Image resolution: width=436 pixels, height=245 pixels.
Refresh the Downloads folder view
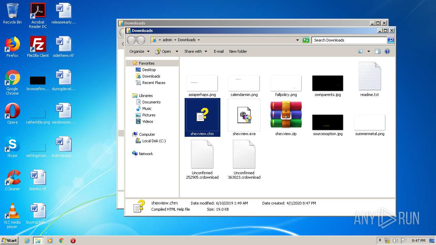pyautogui.click(x=306, y=40)
